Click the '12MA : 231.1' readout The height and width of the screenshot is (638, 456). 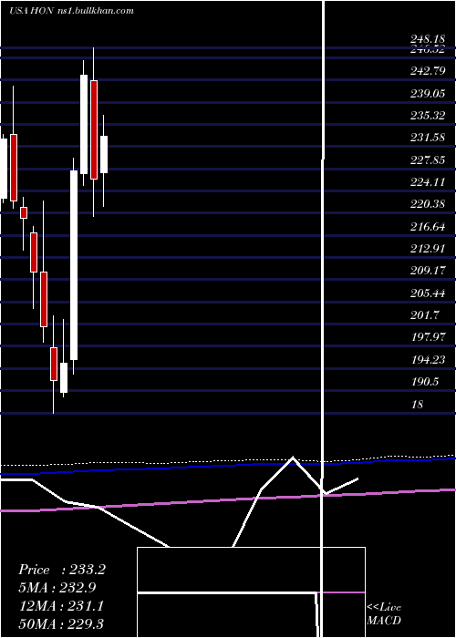tap(61, 606)
